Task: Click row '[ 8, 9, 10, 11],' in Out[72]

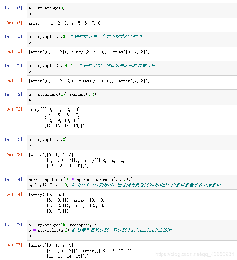Action: click(63, 120)
